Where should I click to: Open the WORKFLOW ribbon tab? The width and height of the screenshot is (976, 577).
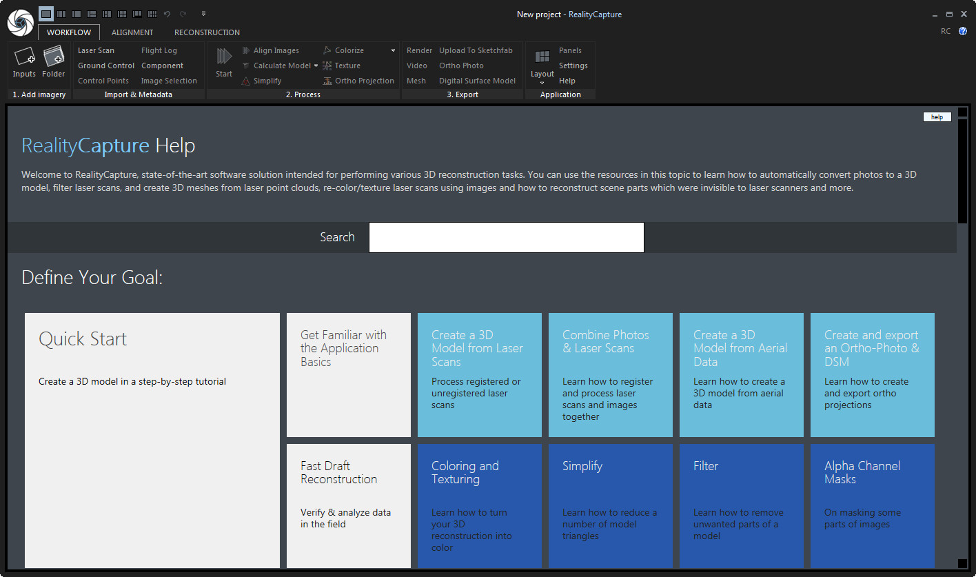click(x=69, y=32)
